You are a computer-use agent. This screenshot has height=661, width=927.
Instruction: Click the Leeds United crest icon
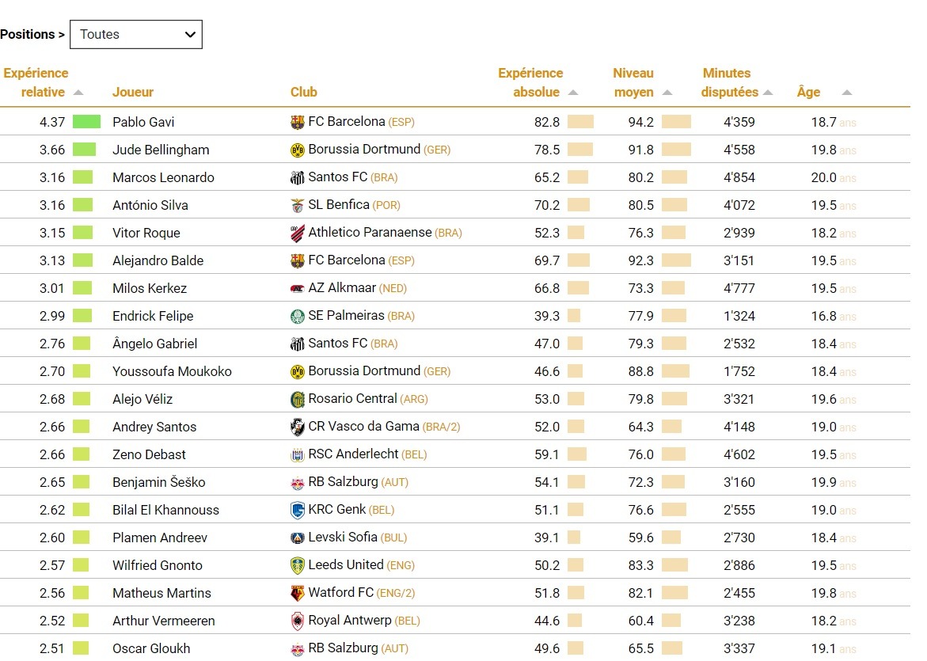tap(298, 565)
